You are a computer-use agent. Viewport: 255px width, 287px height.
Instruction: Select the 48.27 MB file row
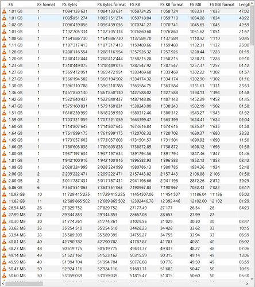125,249
